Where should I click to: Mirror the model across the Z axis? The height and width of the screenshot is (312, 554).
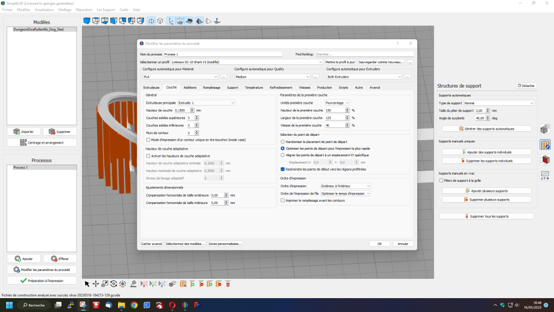(161, 284)
